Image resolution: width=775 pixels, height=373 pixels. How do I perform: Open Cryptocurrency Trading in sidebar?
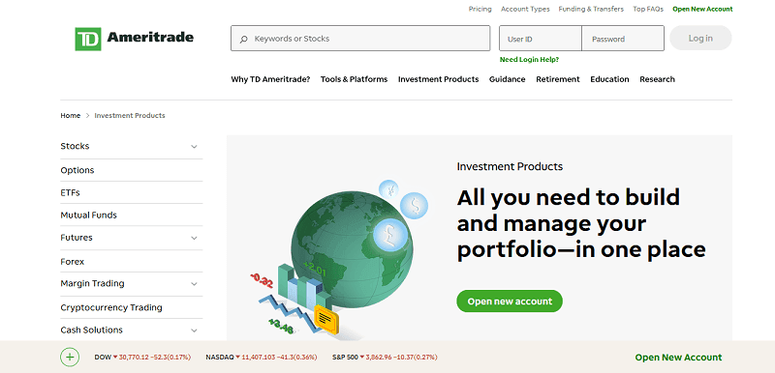click(111, 307)
